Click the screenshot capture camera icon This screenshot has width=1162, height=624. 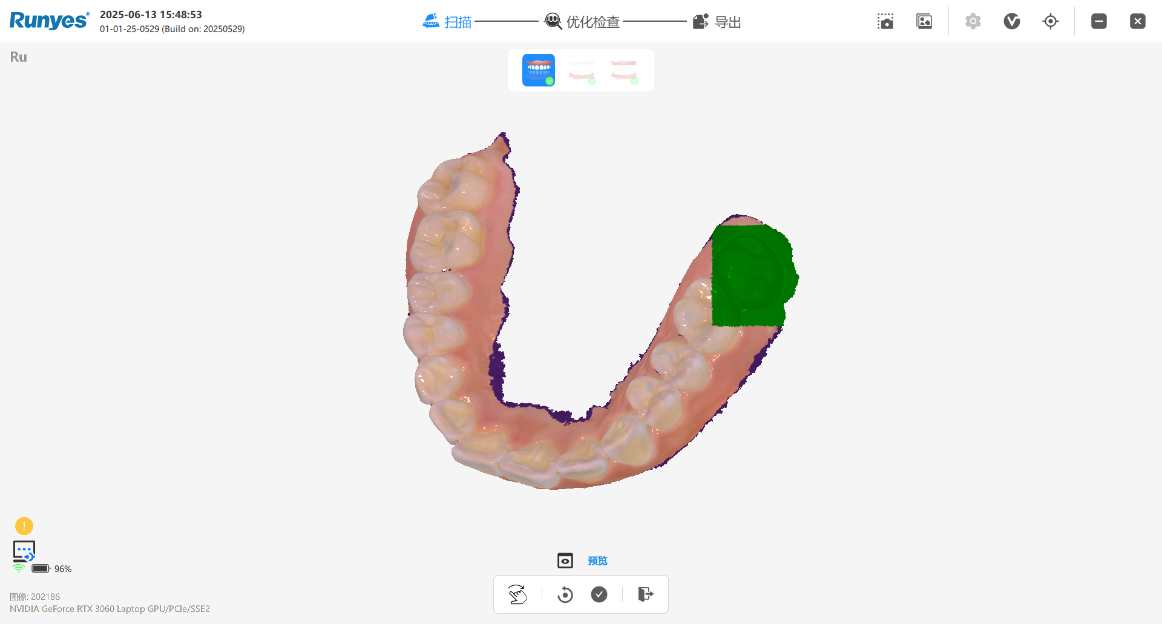pos(885,22)
